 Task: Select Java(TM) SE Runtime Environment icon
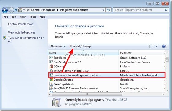(51, 88)
